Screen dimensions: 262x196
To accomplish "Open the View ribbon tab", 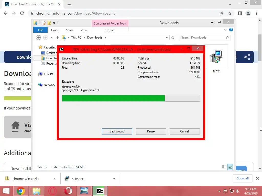I will [x=84, y=30].
